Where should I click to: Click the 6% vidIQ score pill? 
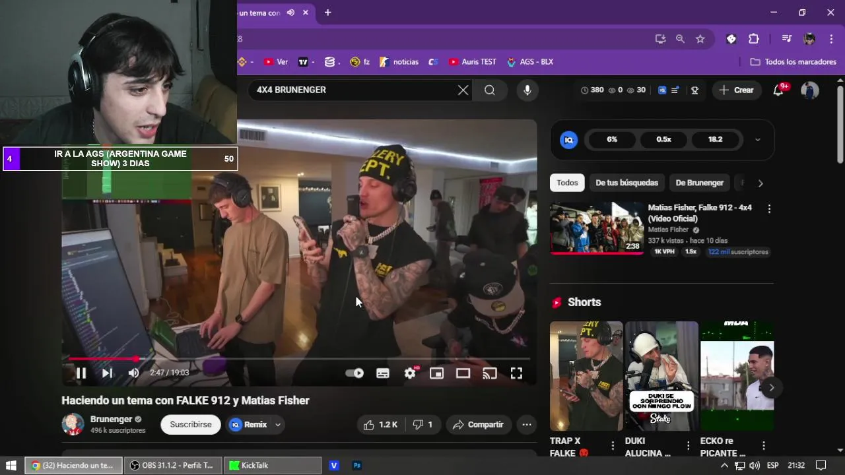click(611, 139)
